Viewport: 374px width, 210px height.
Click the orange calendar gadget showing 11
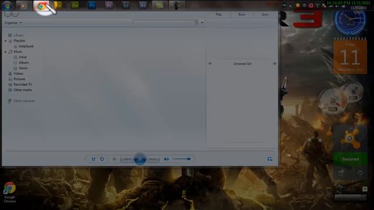coord(350,56)
